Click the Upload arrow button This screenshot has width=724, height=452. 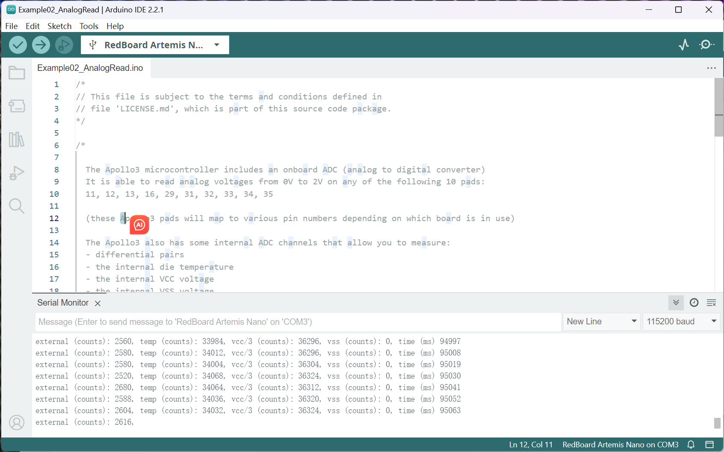[x=41, y=45]
